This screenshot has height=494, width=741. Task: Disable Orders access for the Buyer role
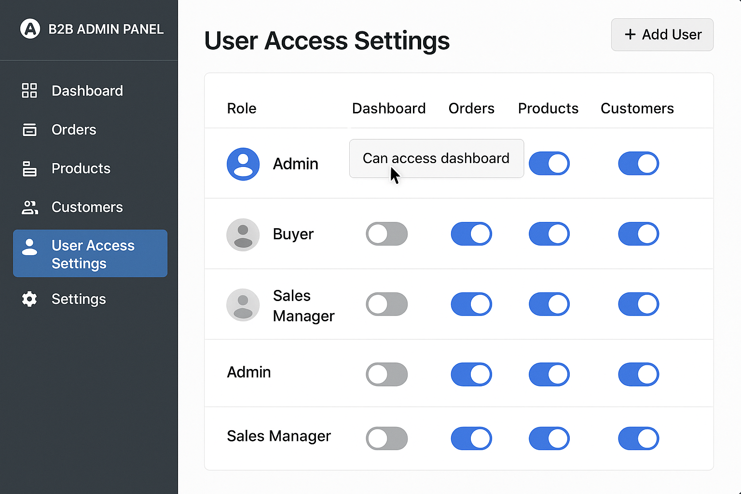471,234
